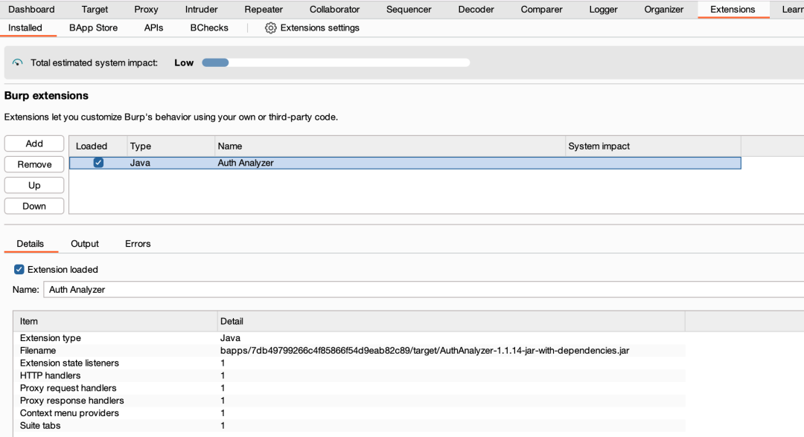
Task: Select the Filename row
Action: pos(349,351)
